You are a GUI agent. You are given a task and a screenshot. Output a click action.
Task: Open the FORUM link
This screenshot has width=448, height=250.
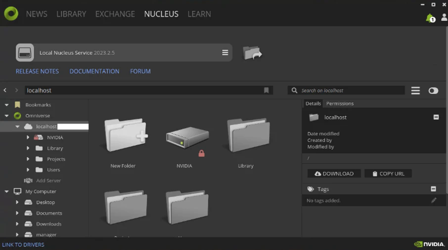140,71
